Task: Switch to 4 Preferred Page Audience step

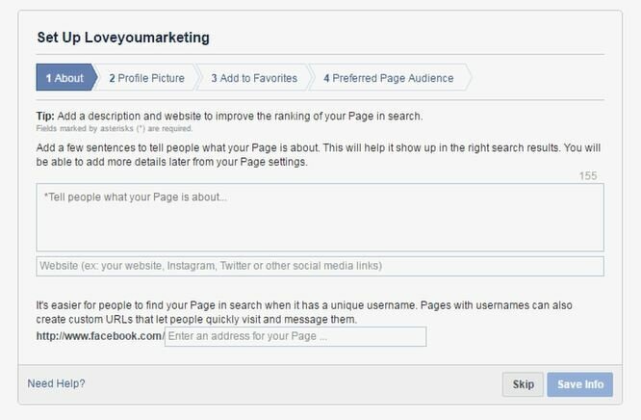Action: (389, 78)
